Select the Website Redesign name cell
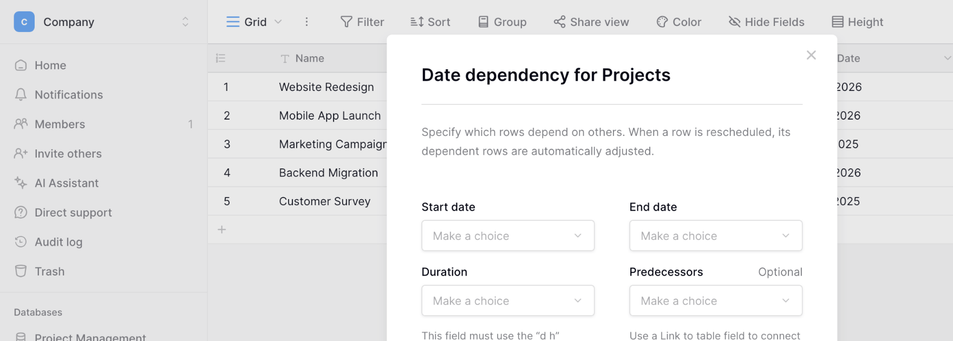The height and width of the screenshot is (341, 953). (326, 87)
